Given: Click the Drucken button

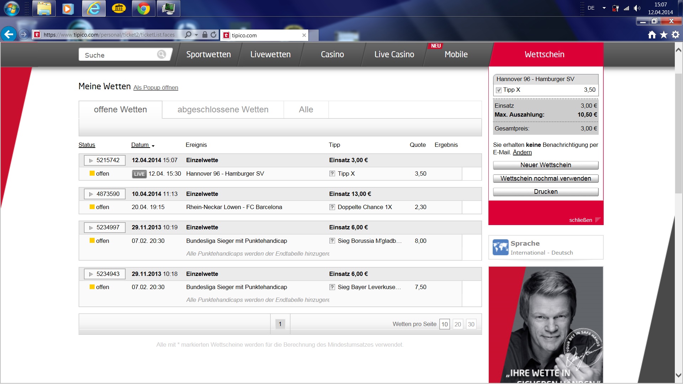Looking at the screenshot, I should (x=546, y=192).
